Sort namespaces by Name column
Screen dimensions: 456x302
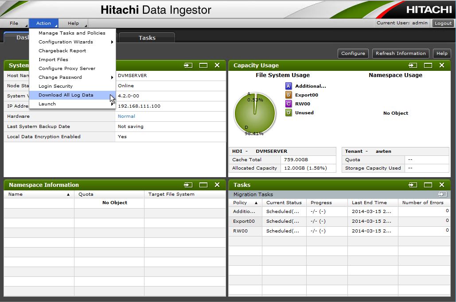39,194
